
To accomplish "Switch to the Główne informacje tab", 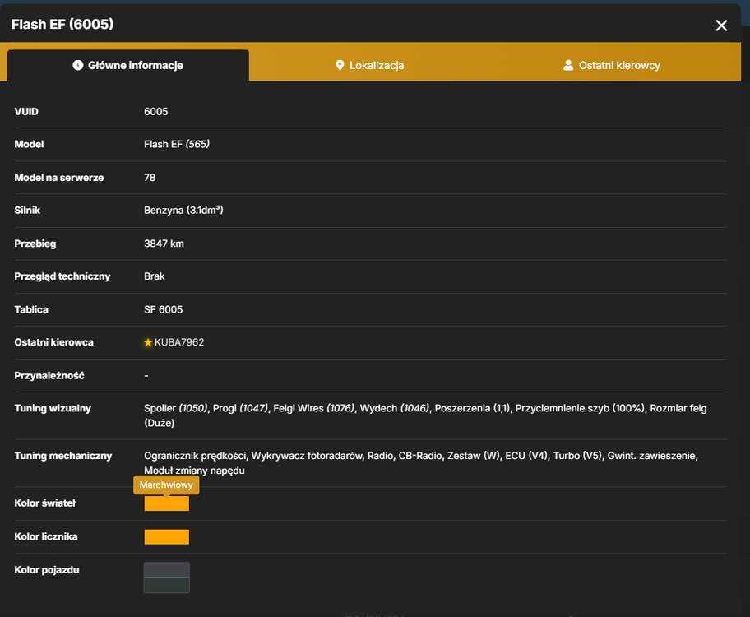I will point(128,65).
